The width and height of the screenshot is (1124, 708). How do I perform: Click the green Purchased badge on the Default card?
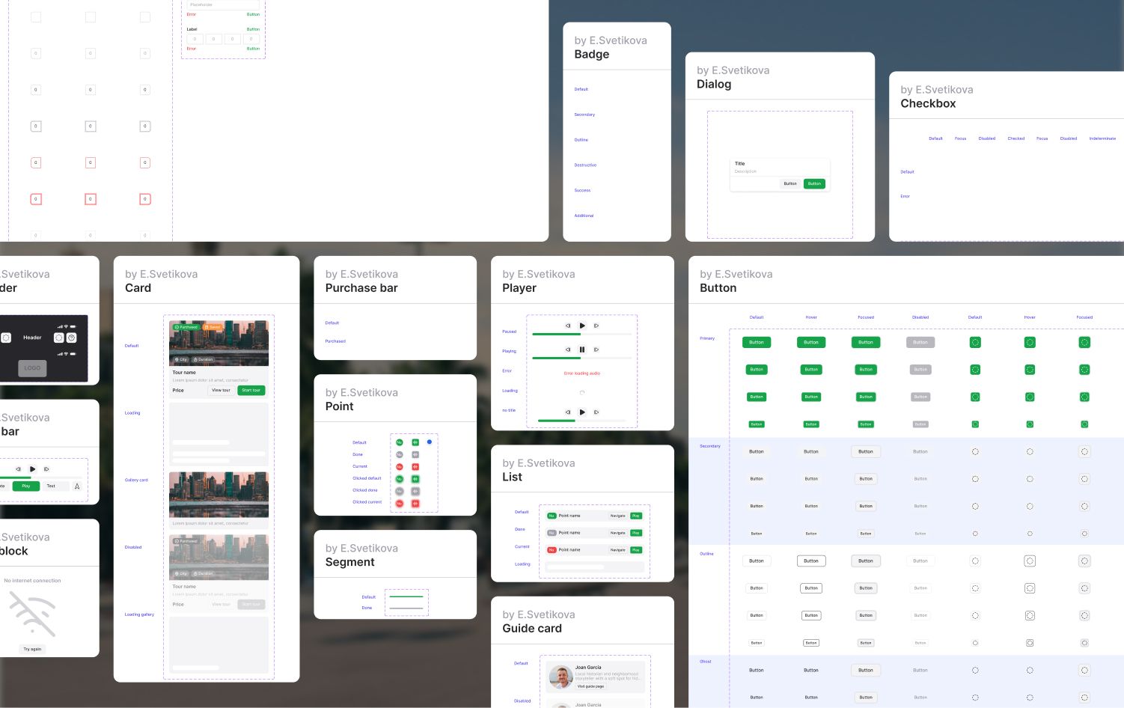tap(186, 327)
